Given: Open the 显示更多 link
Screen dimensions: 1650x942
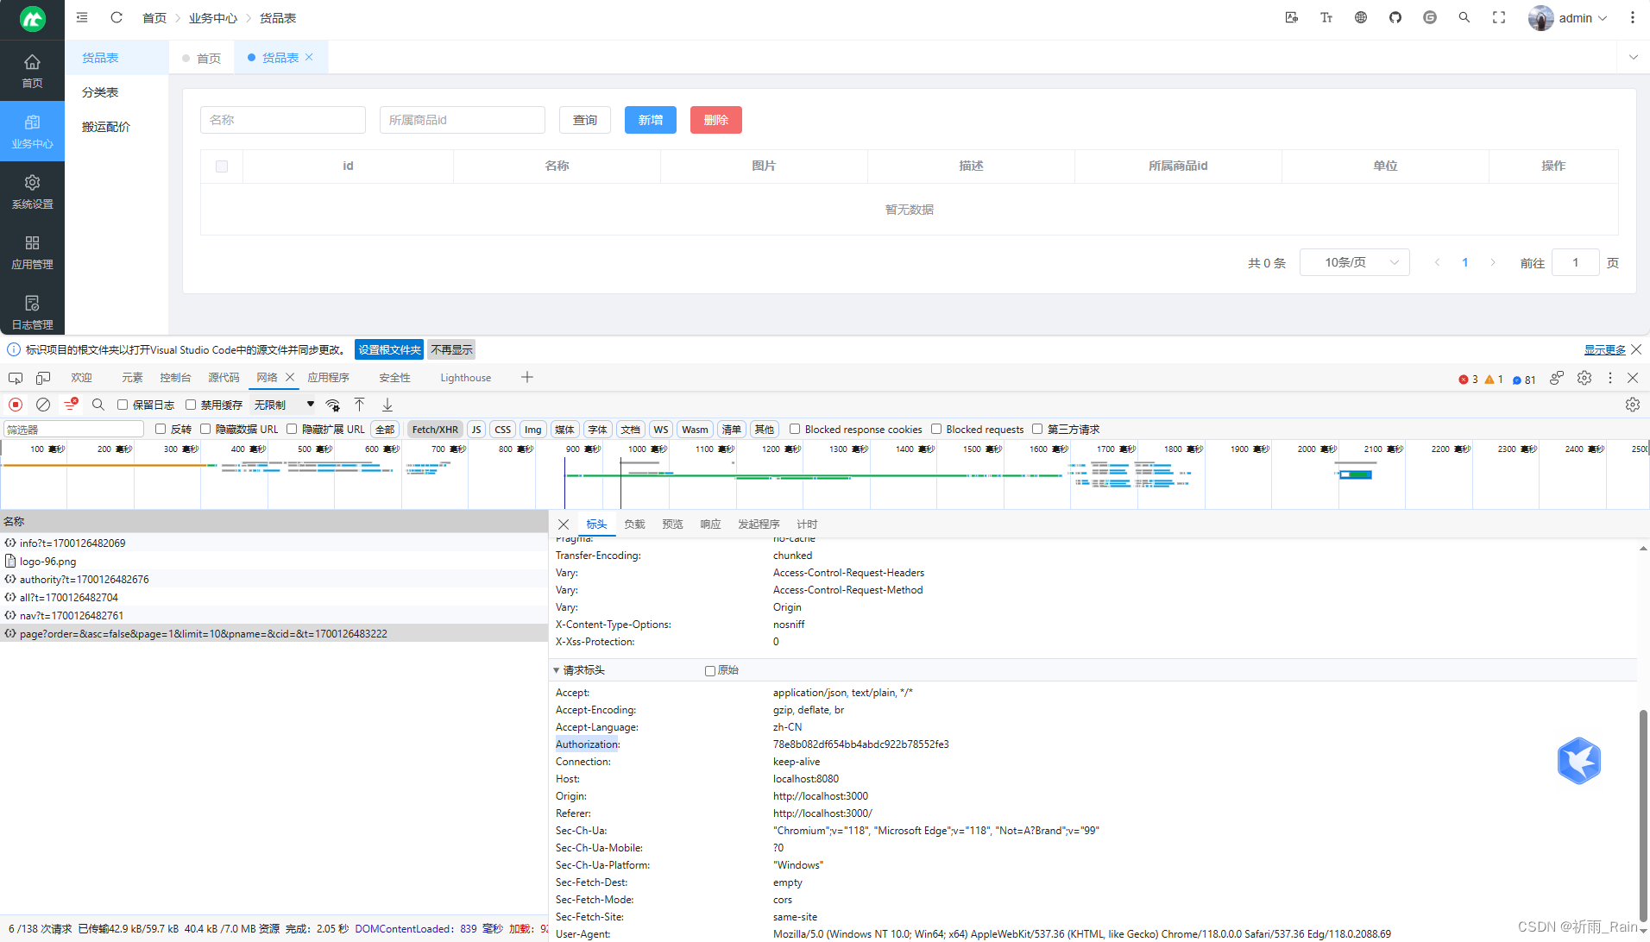Looking at the screenshot, I should [1604, 349].
